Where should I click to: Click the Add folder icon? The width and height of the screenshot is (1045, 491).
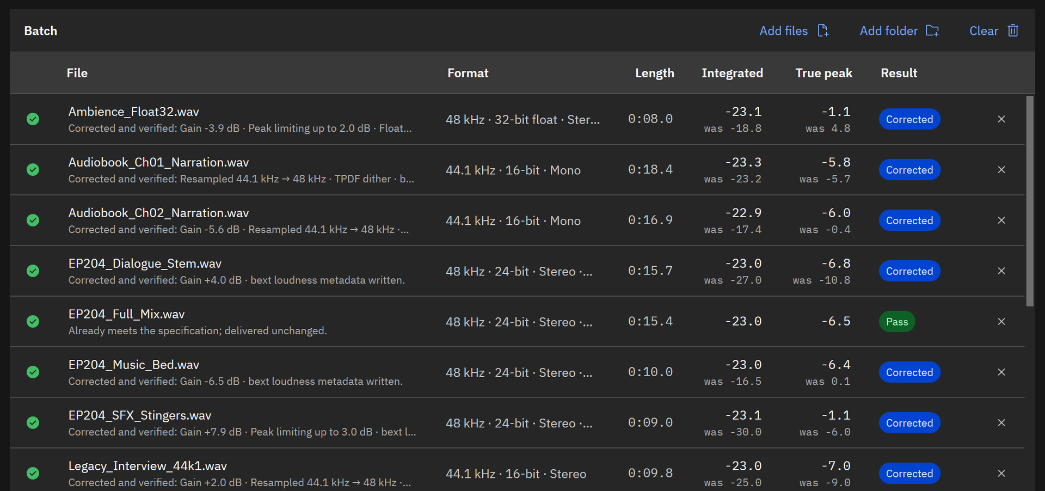pyautogui.click(x=932, y=30)
